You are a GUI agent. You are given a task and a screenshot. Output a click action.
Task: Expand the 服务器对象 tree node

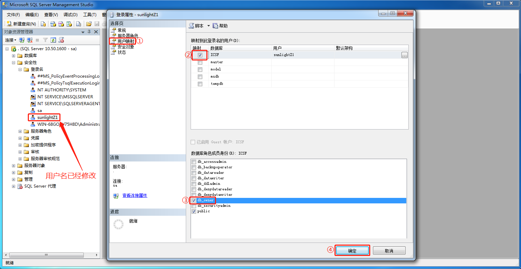pyautogui.click(x=14, y=166)
